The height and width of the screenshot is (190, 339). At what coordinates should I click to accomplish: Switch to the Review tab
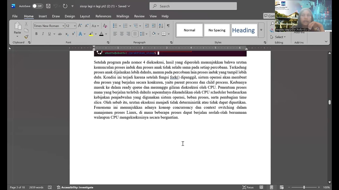point(139,16)
